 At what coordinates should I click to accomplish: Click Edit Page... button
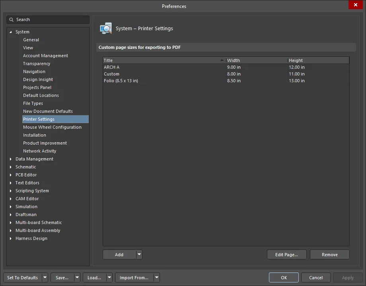coord(287,255)
